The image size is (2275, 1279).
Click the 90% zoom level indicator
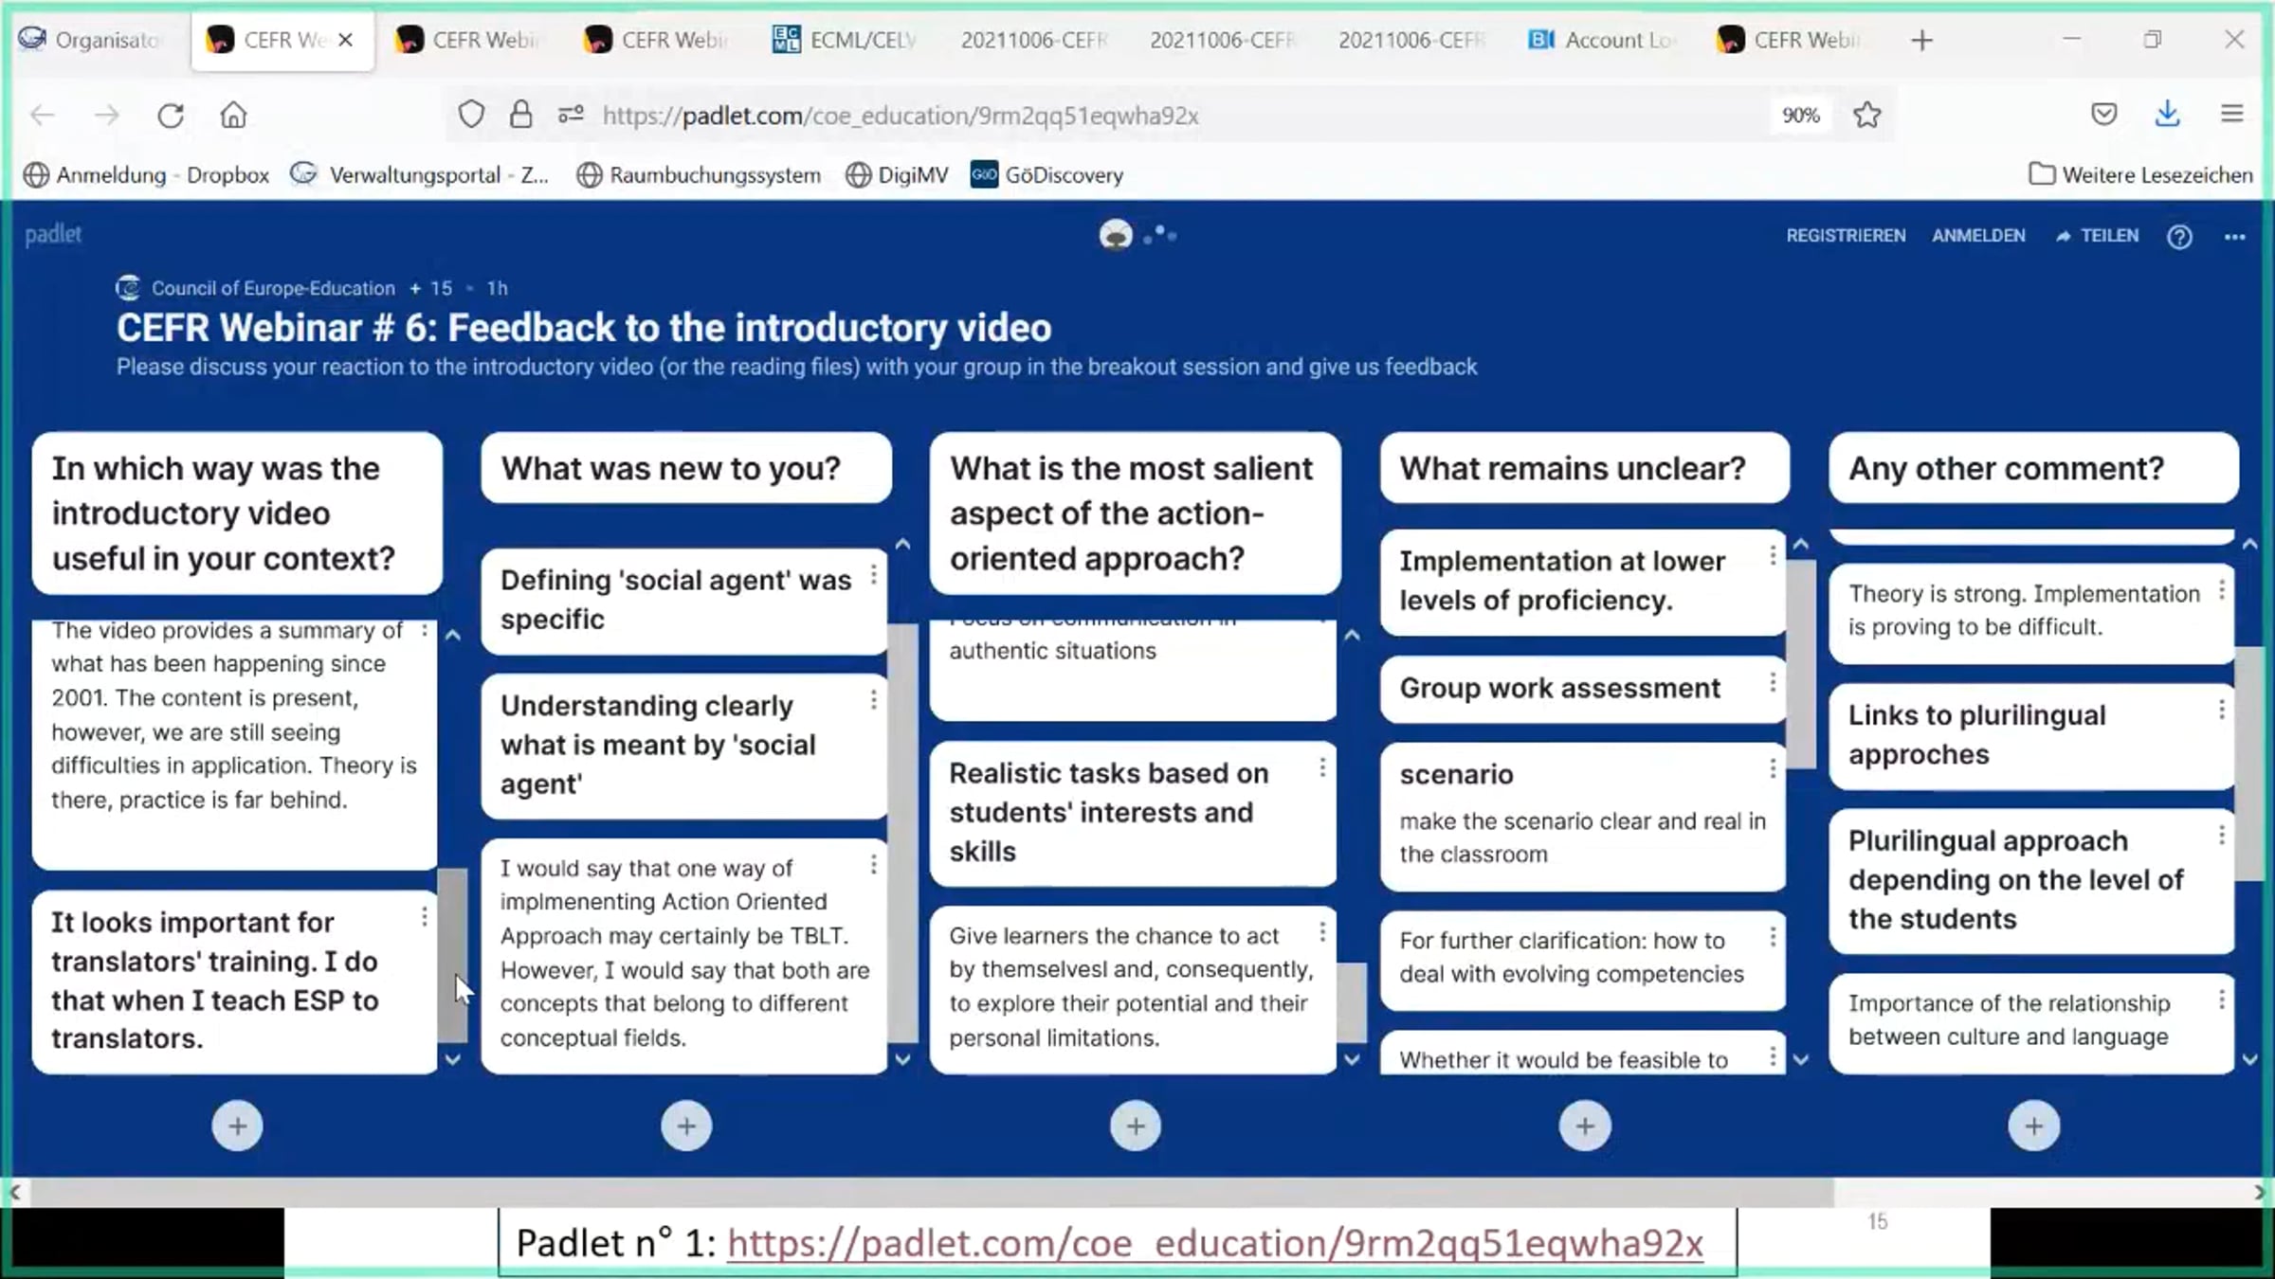click(x=1800, y=116)
